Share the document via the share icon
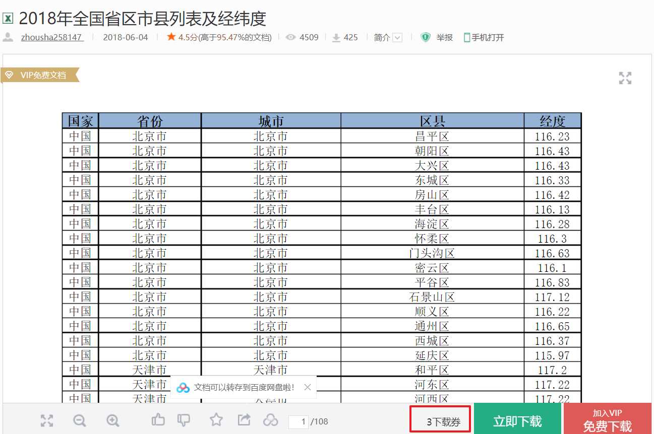 click(244, 419)
